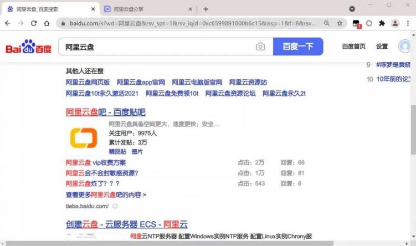Click the horizontal scrollbar thumb at bottom
Screen dimensions: 416x246
170,243
